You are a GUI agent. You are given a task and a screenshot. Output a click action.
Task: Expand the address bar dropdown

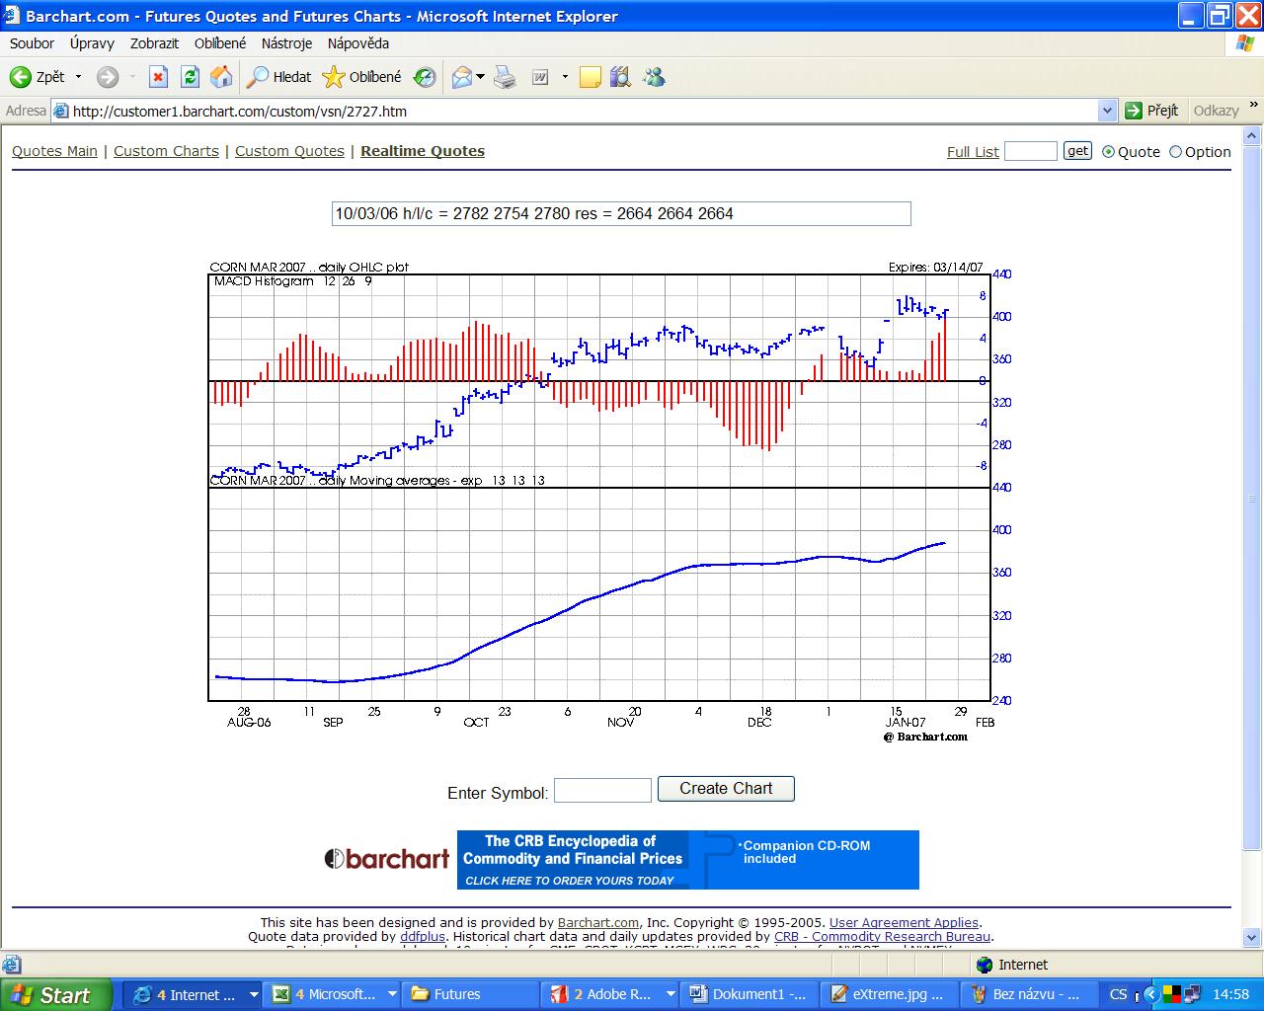[x=1106, y=111]
